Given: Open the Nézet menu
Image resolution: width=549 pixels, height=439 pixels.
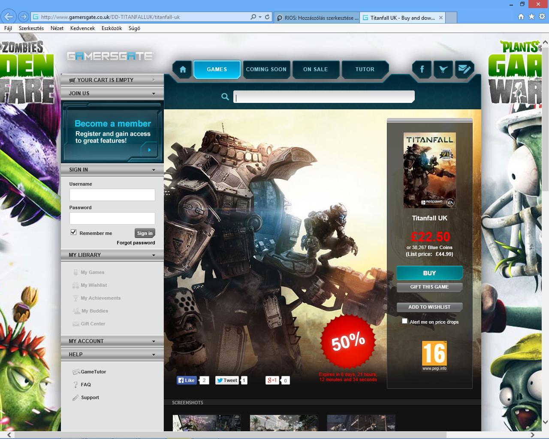Looking at the screenshot, I should 57,28.
